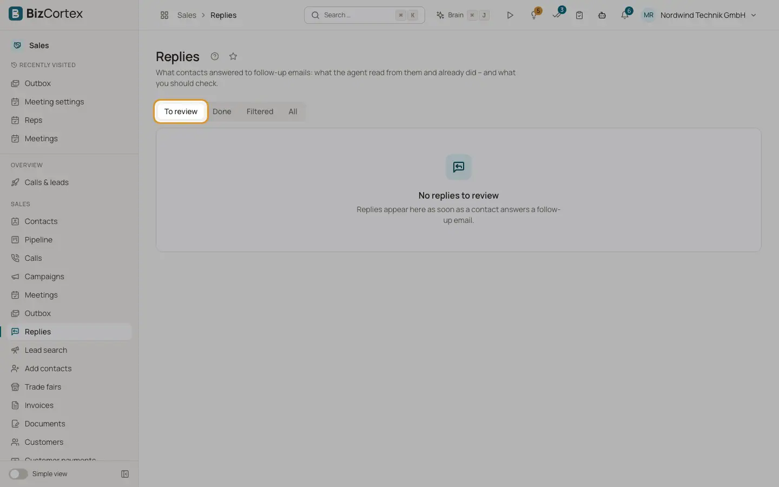Focus the Search input field
This screenshot has height=487, width=779.
point(364,15)
